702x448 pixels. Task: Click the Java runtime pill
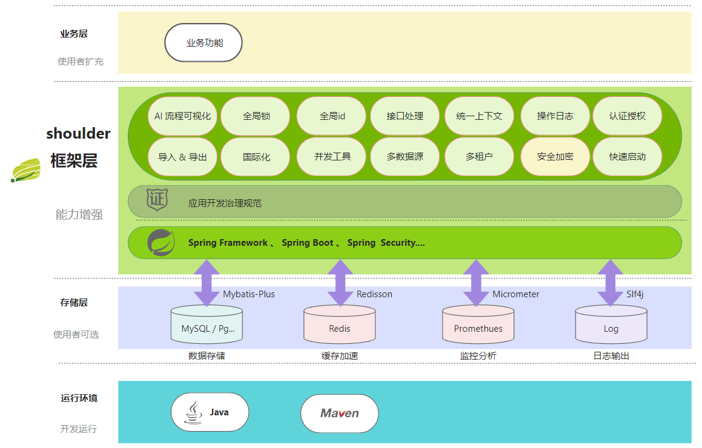click(210, 412)
